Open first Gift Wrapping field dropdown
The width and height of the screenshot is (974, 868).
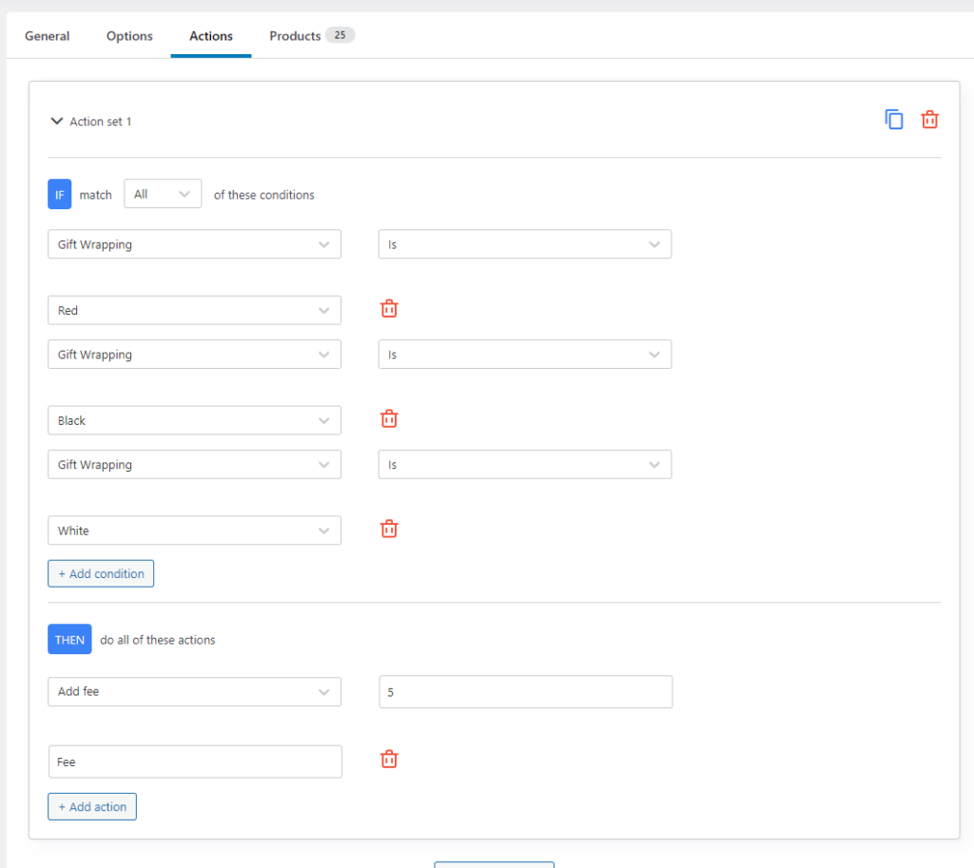pyautogui.click(x=194, y=244)
